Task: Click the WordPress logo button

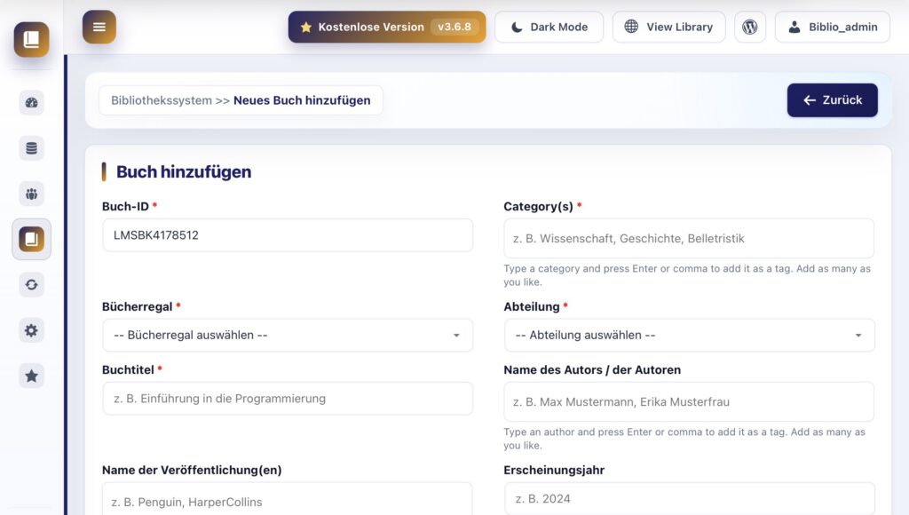Action: point(749,27)
